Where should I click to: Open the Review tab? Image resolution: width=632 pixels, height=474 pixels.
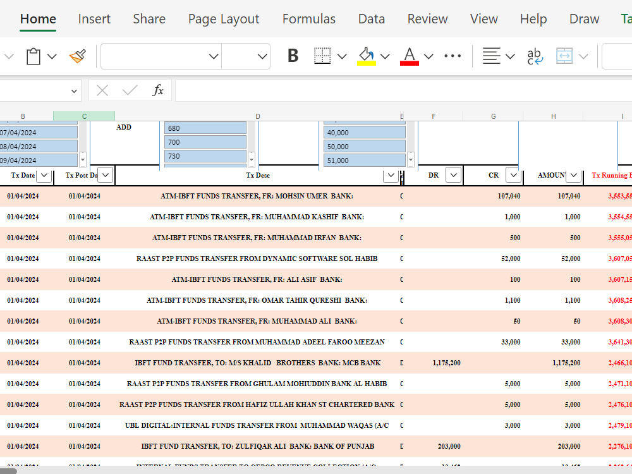tap(427, 19)
